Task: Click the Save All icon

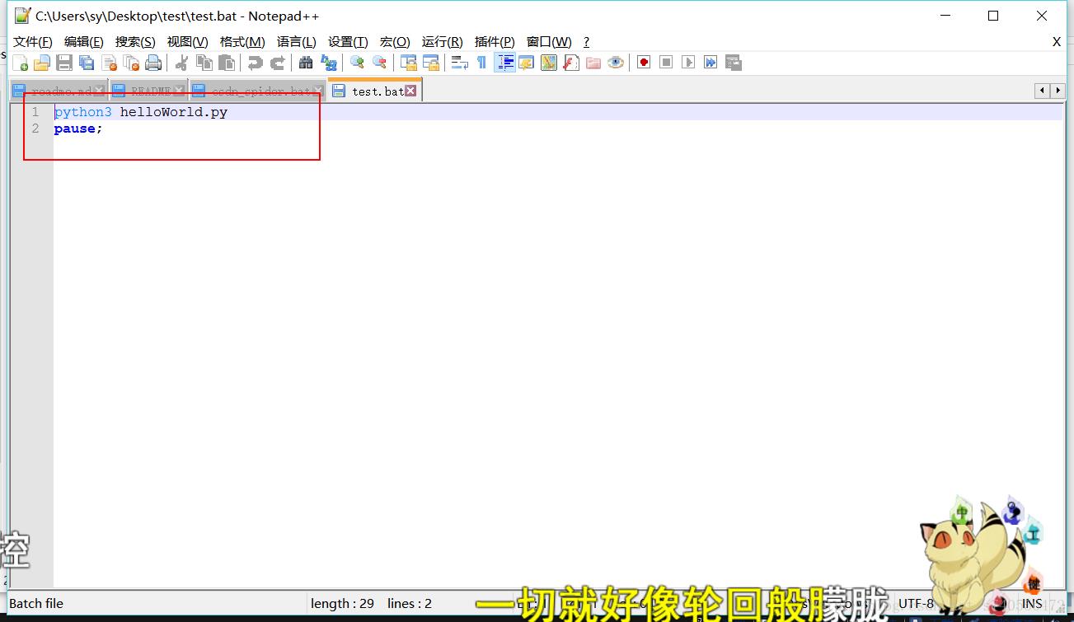Action: pos(87,63)
